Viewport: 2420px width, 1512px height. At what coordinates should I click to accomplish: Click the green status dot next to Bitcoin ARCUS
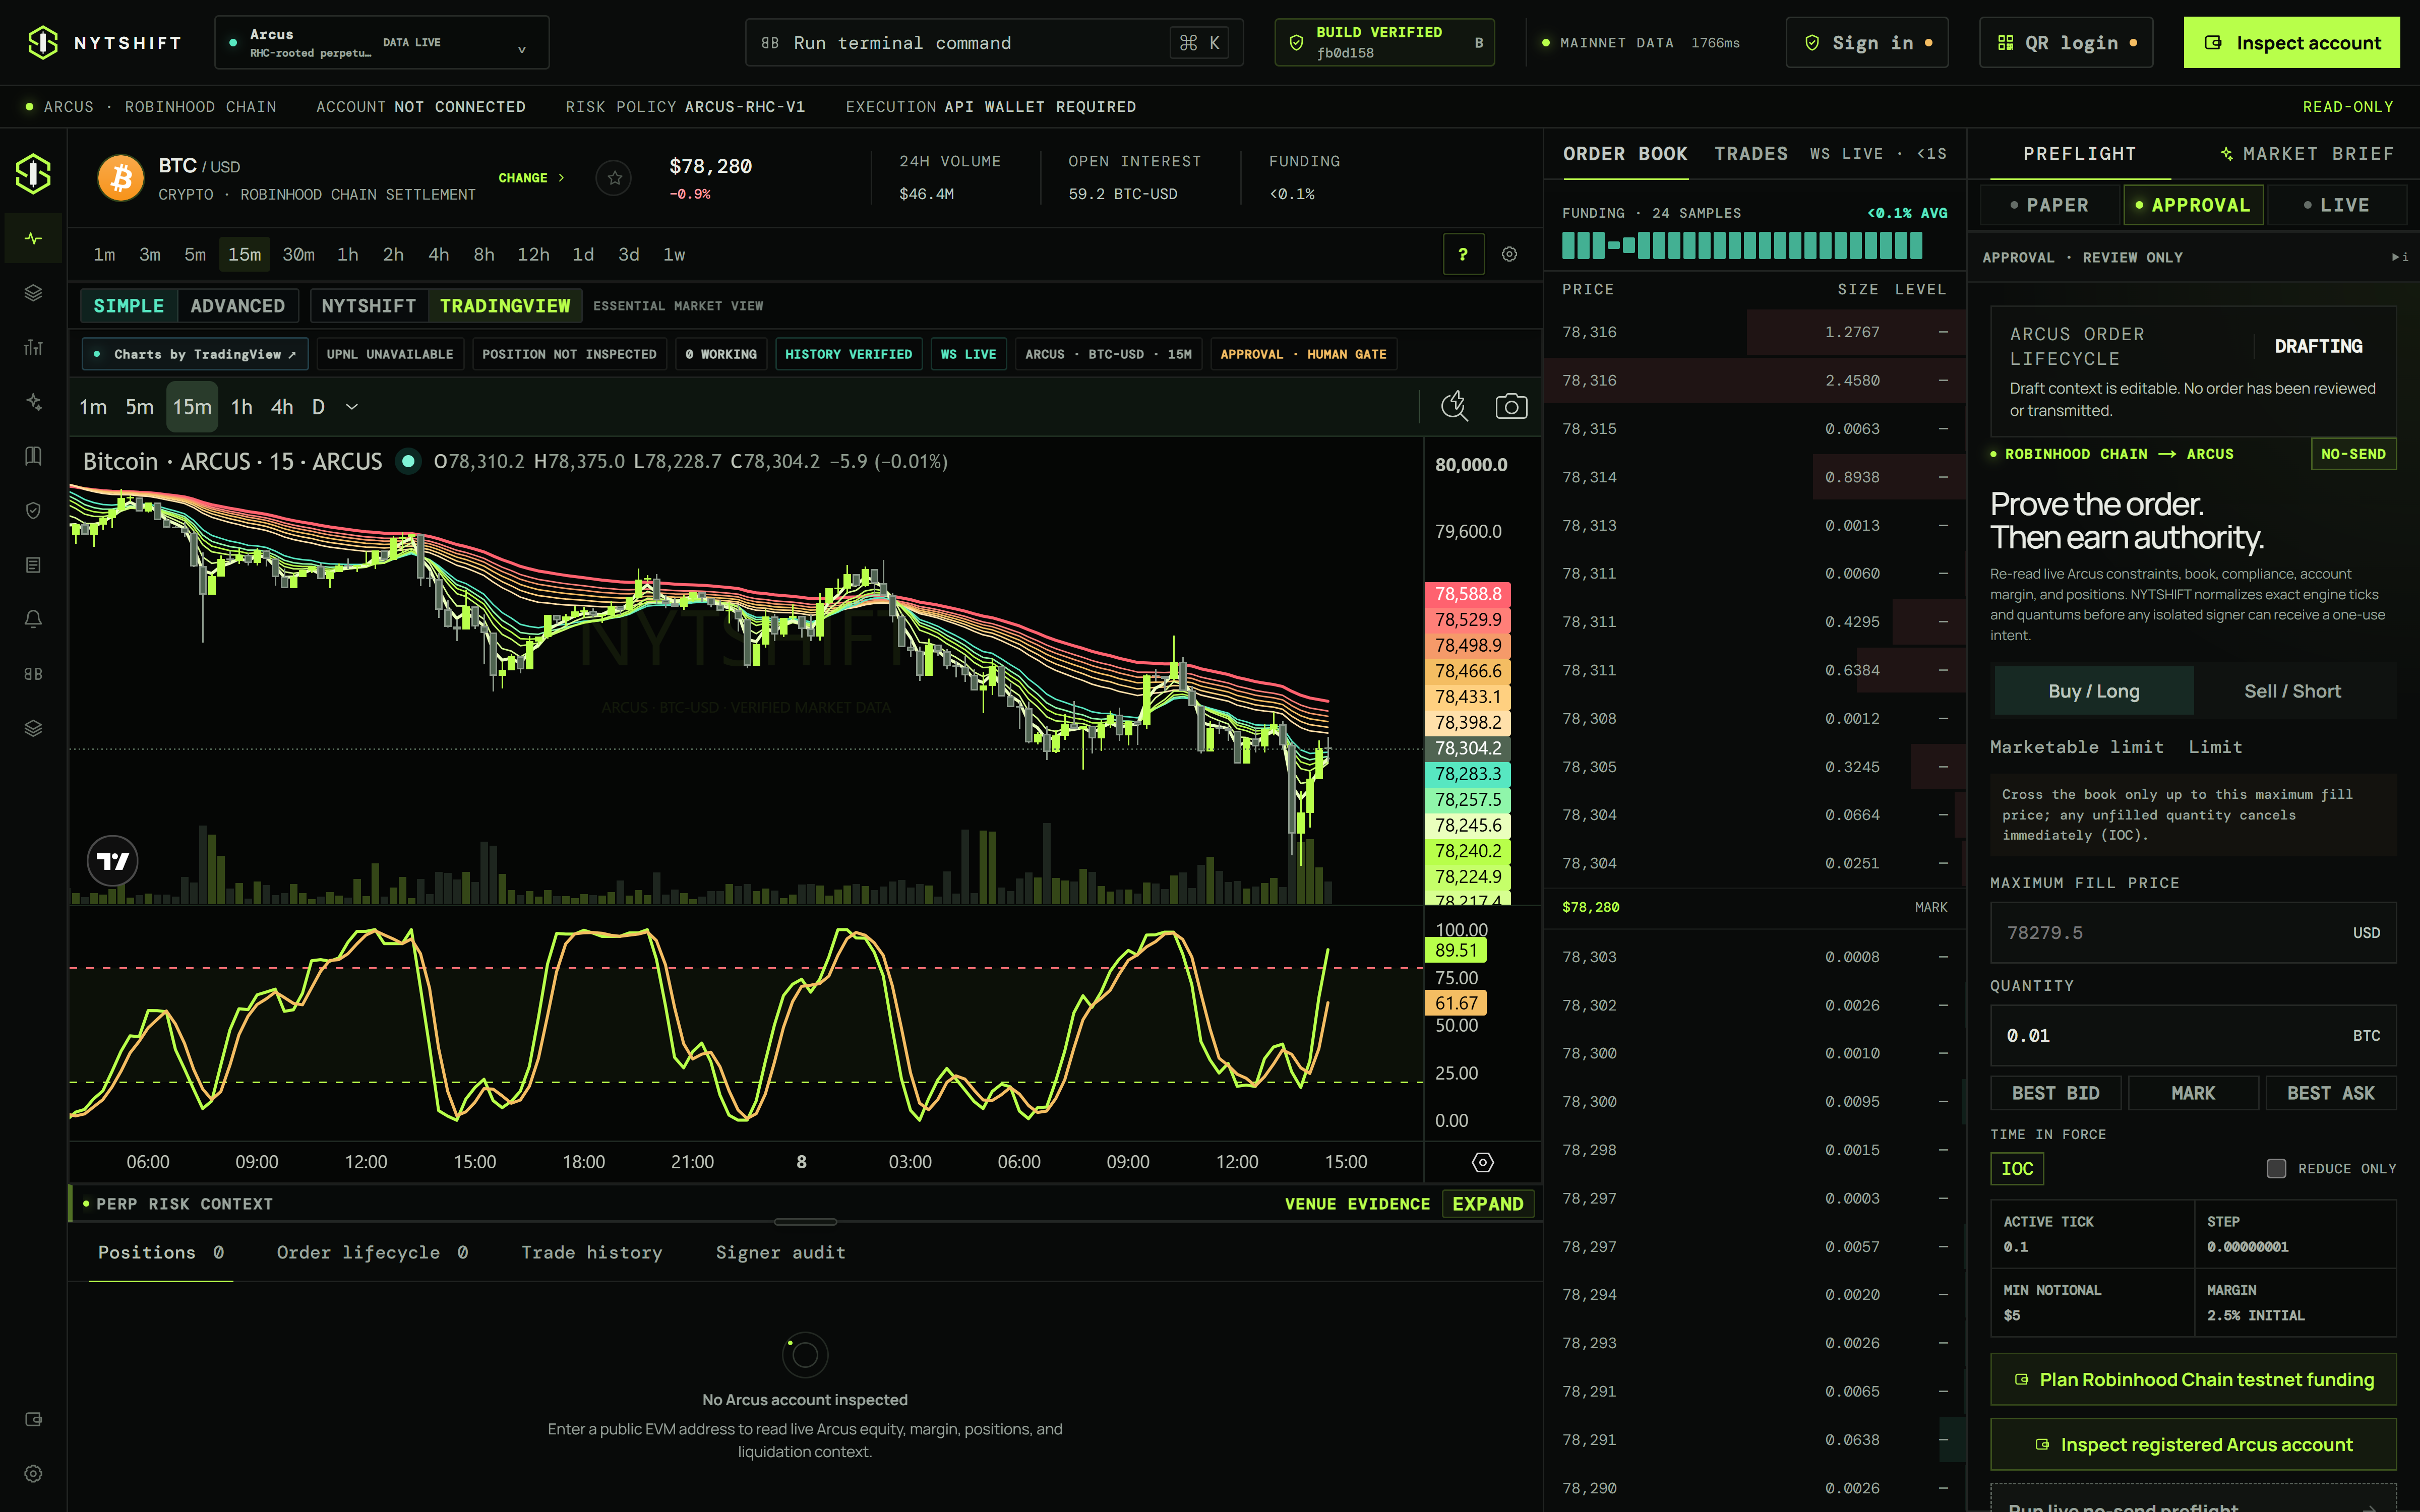(x=408, y=461)
